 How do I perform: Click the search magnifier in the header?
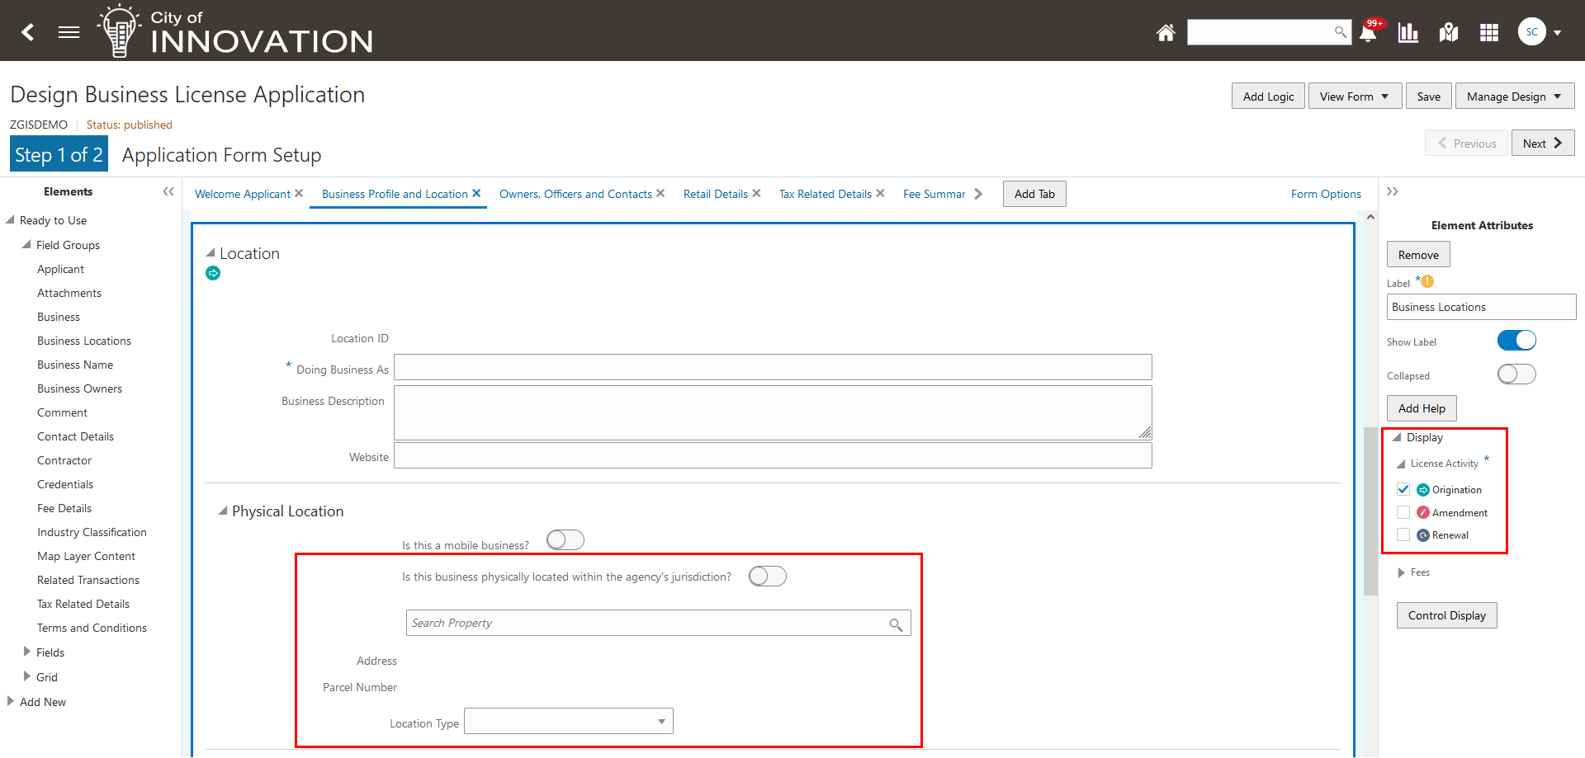(1340, 32)
